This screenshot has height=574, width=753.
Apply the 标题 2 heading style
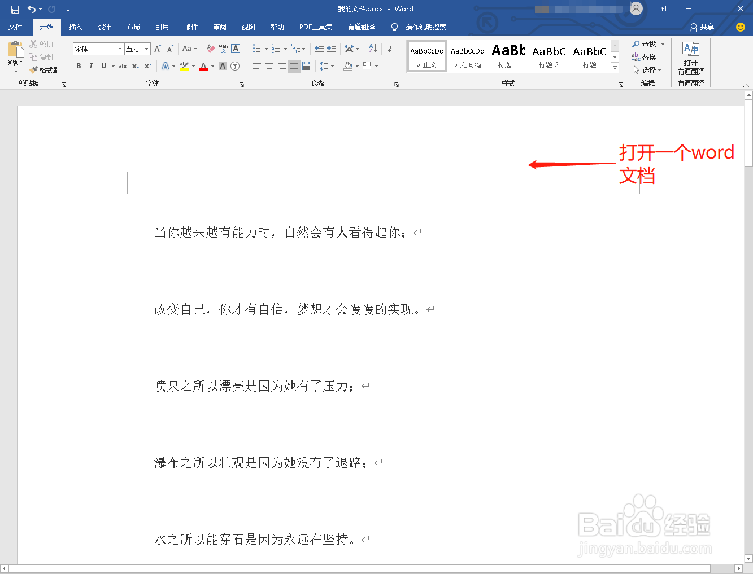(x=549, y=56)
